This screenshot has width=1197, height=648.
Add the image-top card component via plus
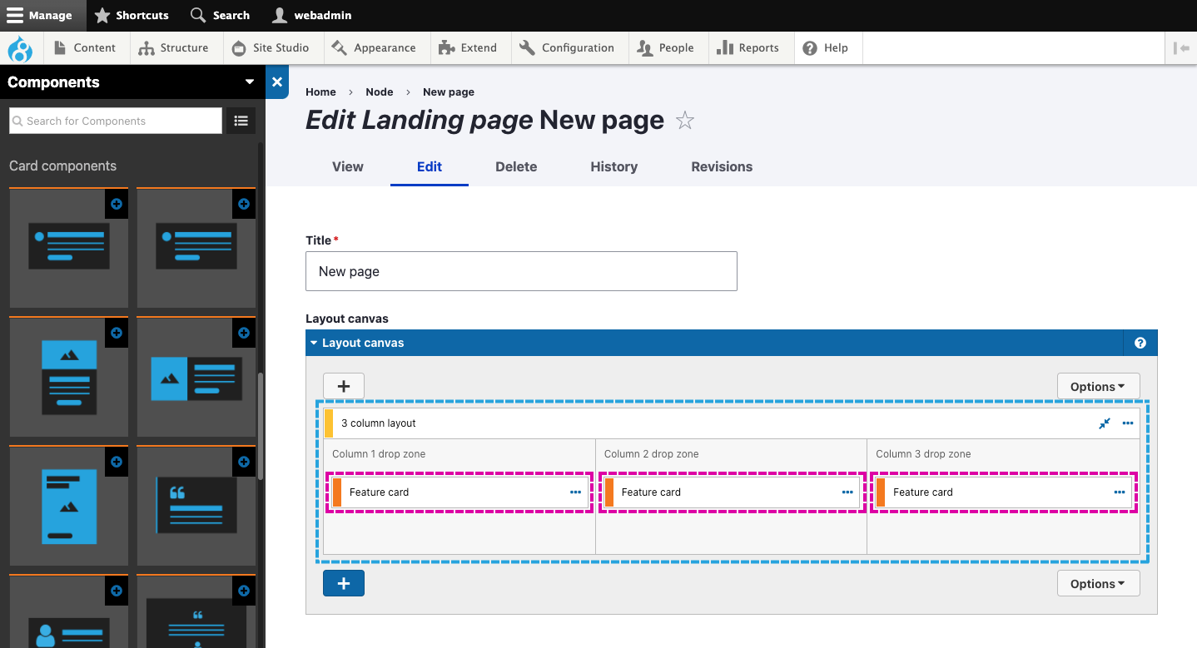click(117, 333)
